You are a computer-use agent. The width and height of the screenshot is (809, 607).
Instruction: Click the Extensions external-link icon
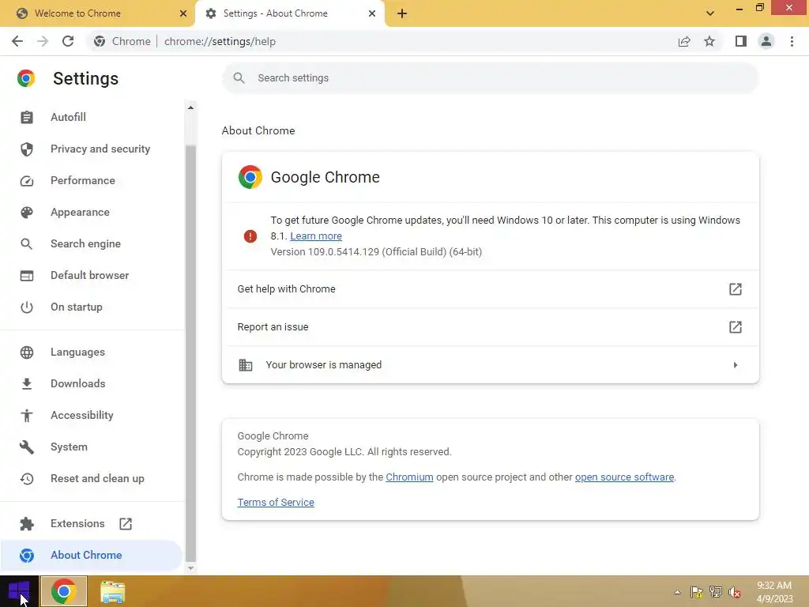[126, 524]
